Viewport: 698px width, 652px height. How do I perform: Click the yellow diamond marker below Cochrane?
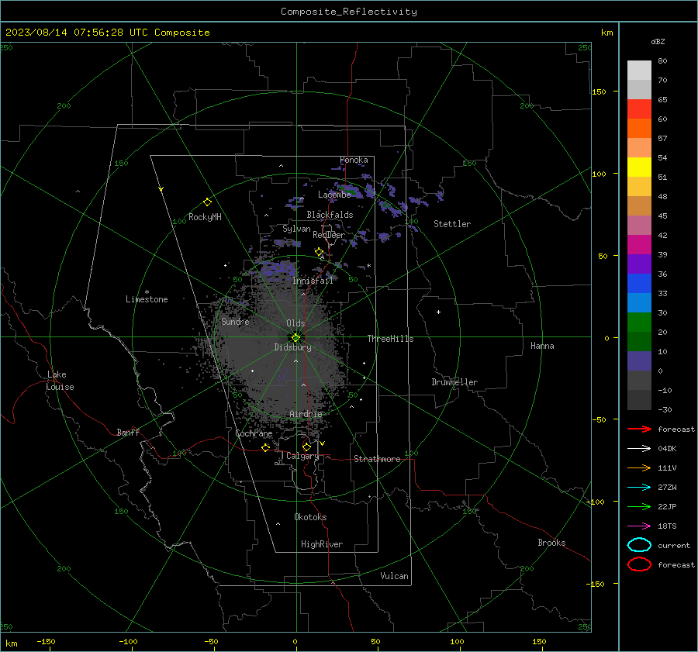point(265,447)
